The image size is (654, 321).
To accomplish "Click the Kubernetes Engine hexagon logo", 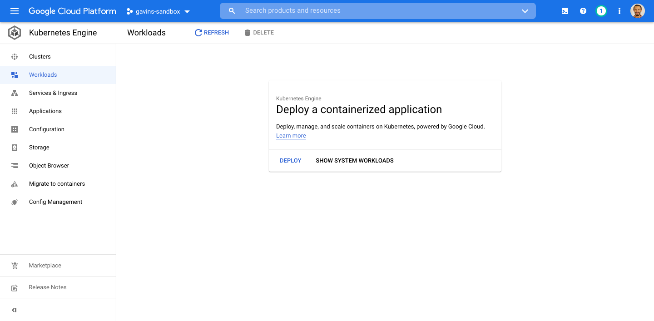I will coord(15,33).
